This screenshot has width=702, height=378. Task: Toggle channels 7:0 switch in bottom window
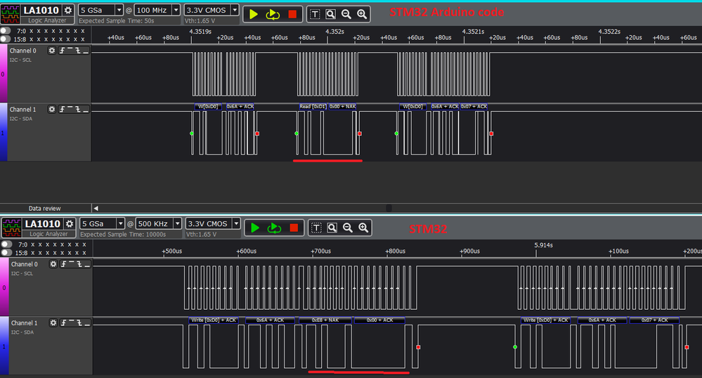tap(7, 245)
